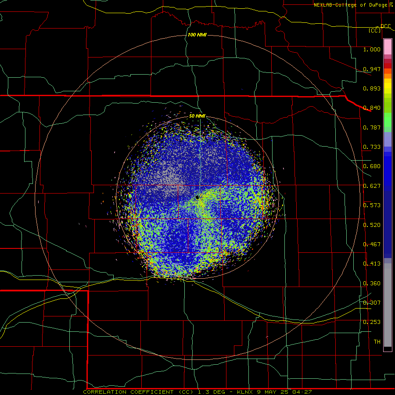Click the 50 NMI range ring label

tap(197, 116)
